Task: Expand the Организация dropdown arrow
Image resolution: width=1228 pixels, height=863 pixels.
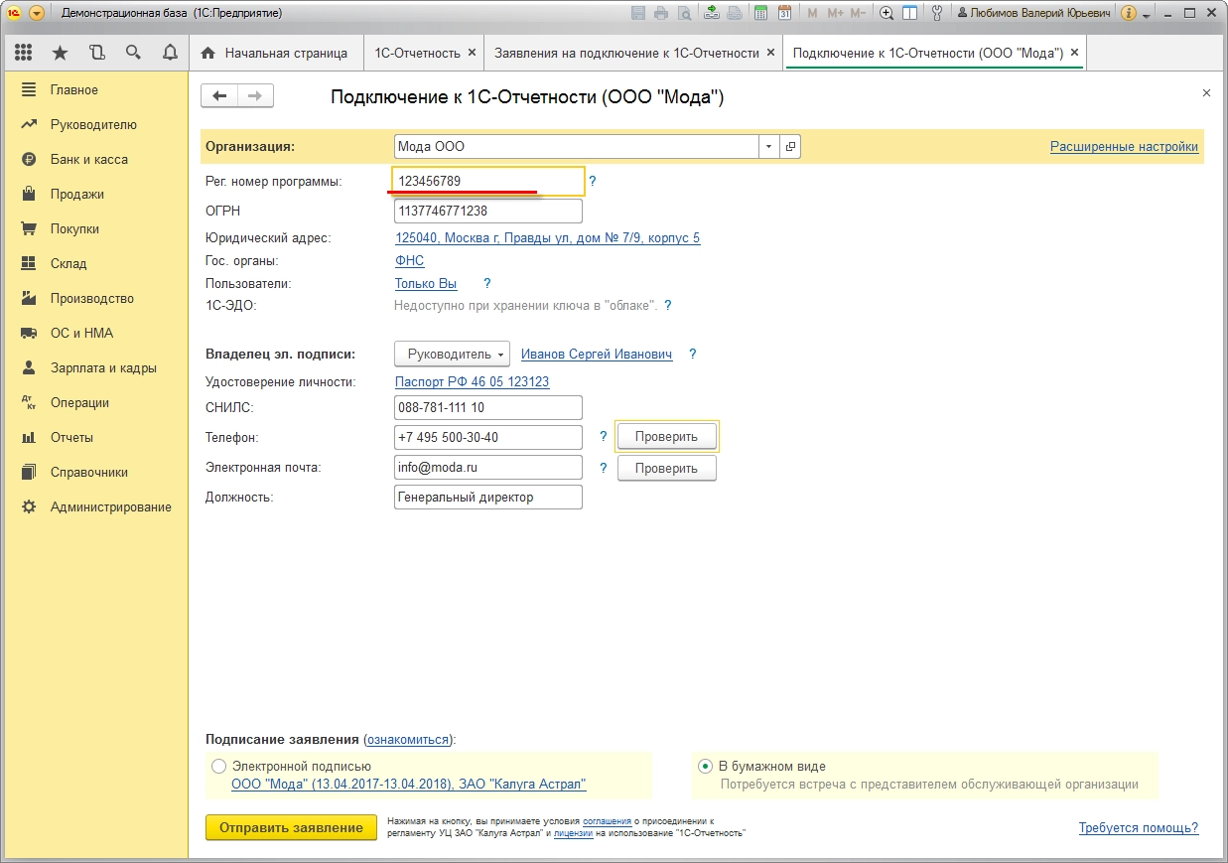Action: 769,147
